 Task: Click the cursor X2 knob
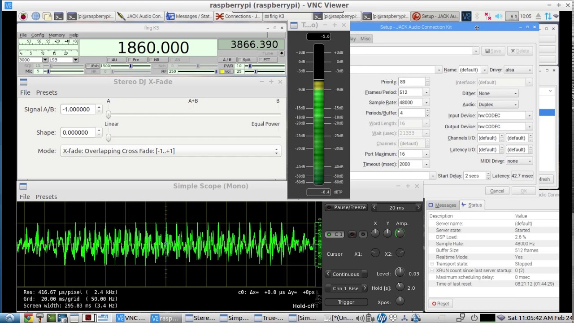(400, 253)
